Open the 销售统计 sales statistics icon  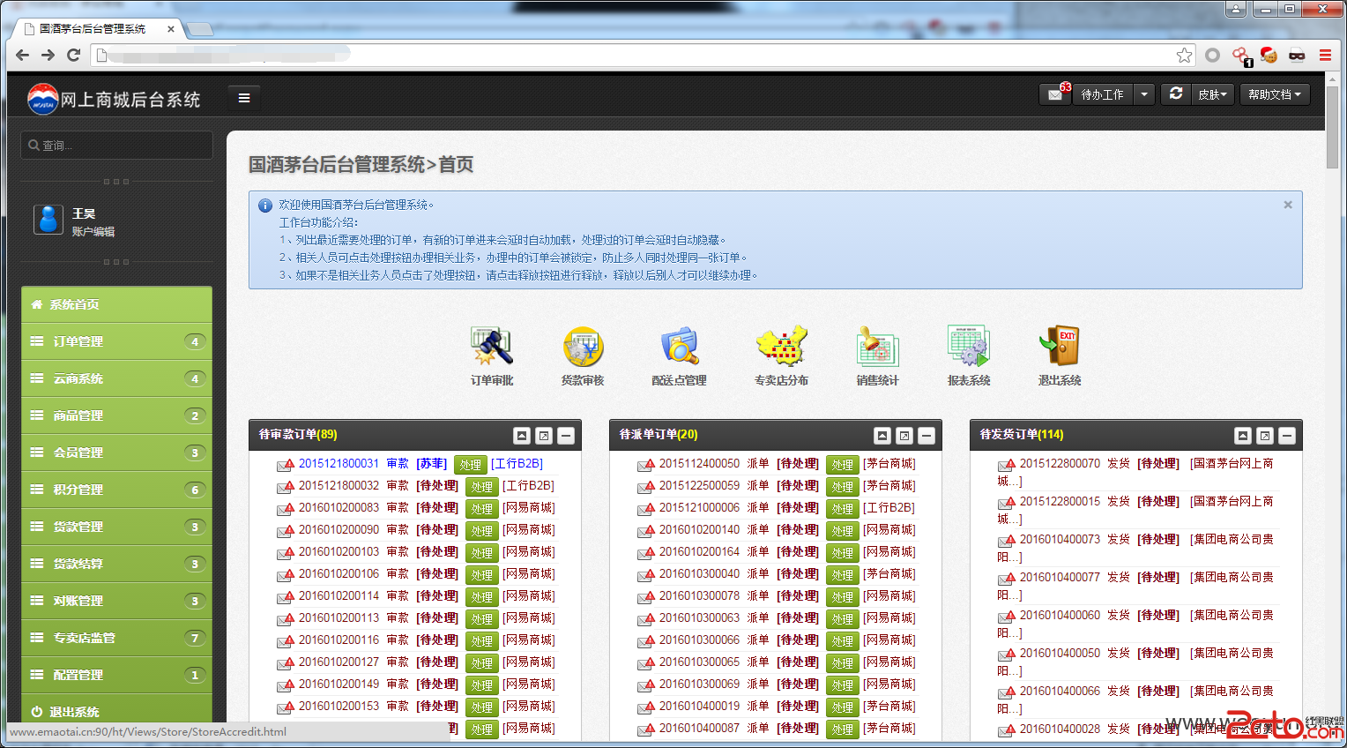877,347
